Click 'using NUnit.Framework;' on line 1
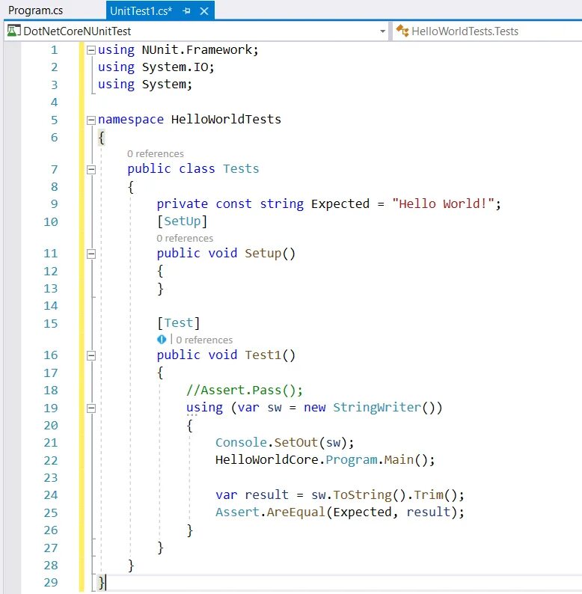The height and width of the screenshot is (594, 582). point(178,50)
